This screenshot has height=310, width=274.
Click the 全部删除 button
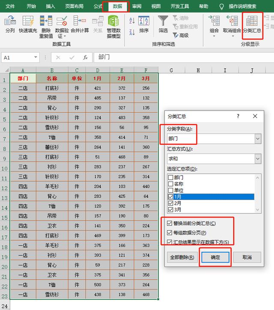pos(182,257)
